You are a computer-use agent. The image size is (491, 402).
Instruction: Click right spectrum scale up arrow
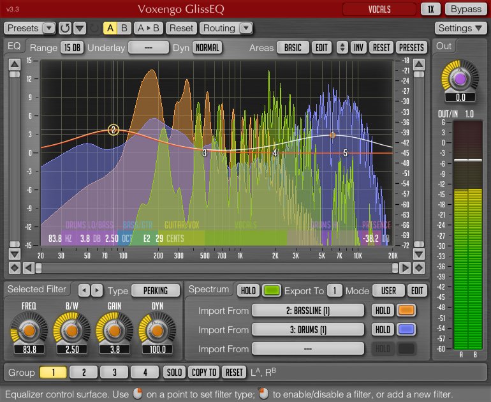419,64
